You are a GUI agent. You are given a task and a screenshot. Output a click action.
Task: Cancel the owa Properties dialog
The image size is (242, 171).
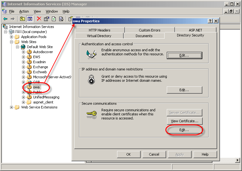[x=154, y=154]
